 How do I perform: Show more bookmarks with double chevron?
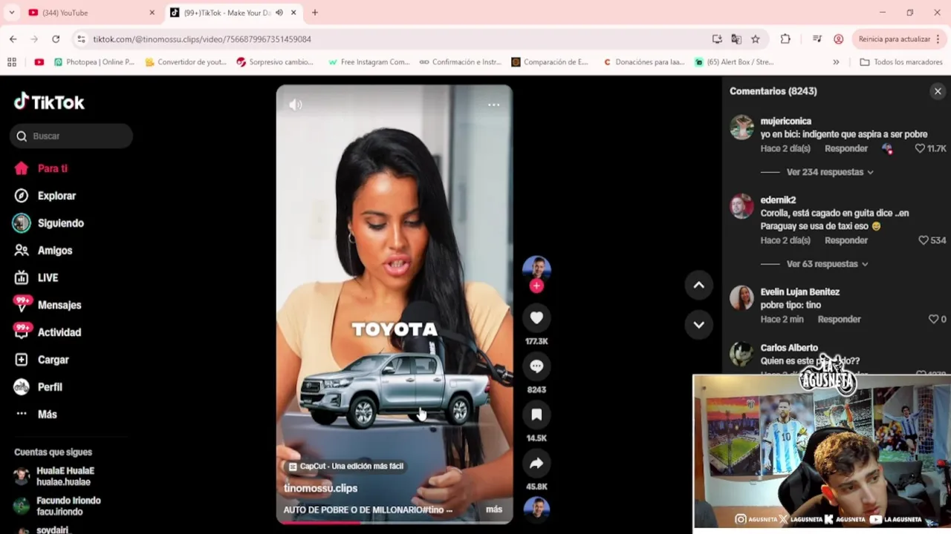[836, 62]
